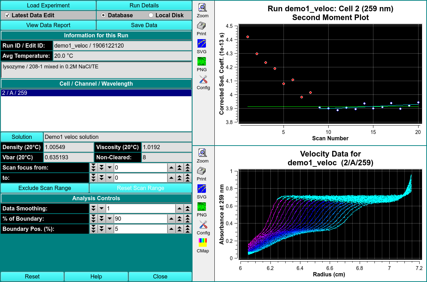The width and height of the screenshot is (427, 282).
Task: Click the single down arrow for % of Boundary
Action: [110, 219]
